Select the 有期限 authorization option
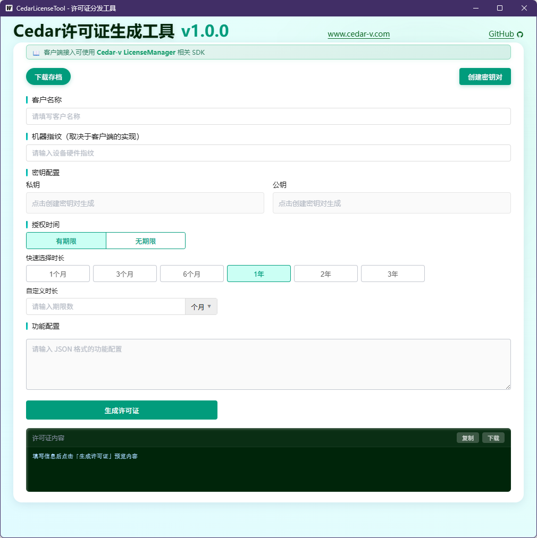Screen dimensions: 537x538 [66, 241]
